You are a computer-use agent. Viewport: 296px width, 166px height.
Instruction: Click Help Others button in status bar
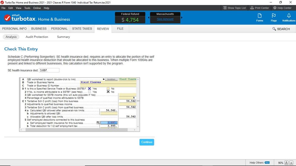259,163
